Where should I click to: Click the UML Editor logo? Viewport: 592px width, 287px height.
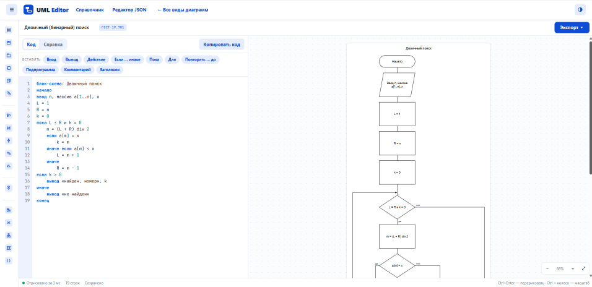[x=46, y=10]
